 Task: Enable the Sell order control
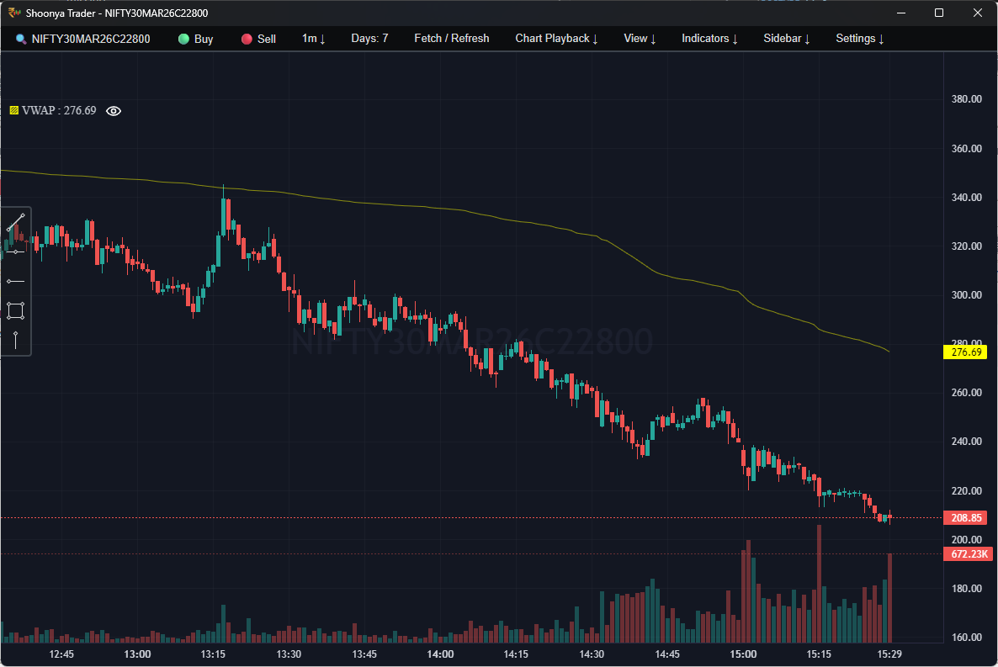point(245,38)
